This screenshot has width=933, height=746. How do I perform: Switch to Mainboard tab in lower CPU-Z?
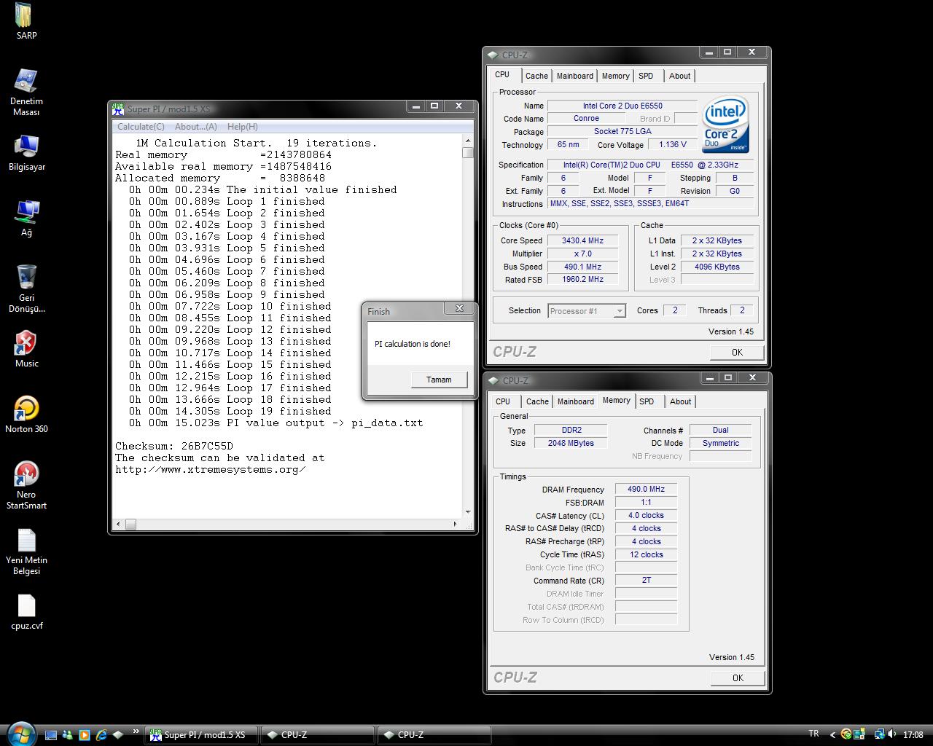pyautogui.click(x=576, y=401)
